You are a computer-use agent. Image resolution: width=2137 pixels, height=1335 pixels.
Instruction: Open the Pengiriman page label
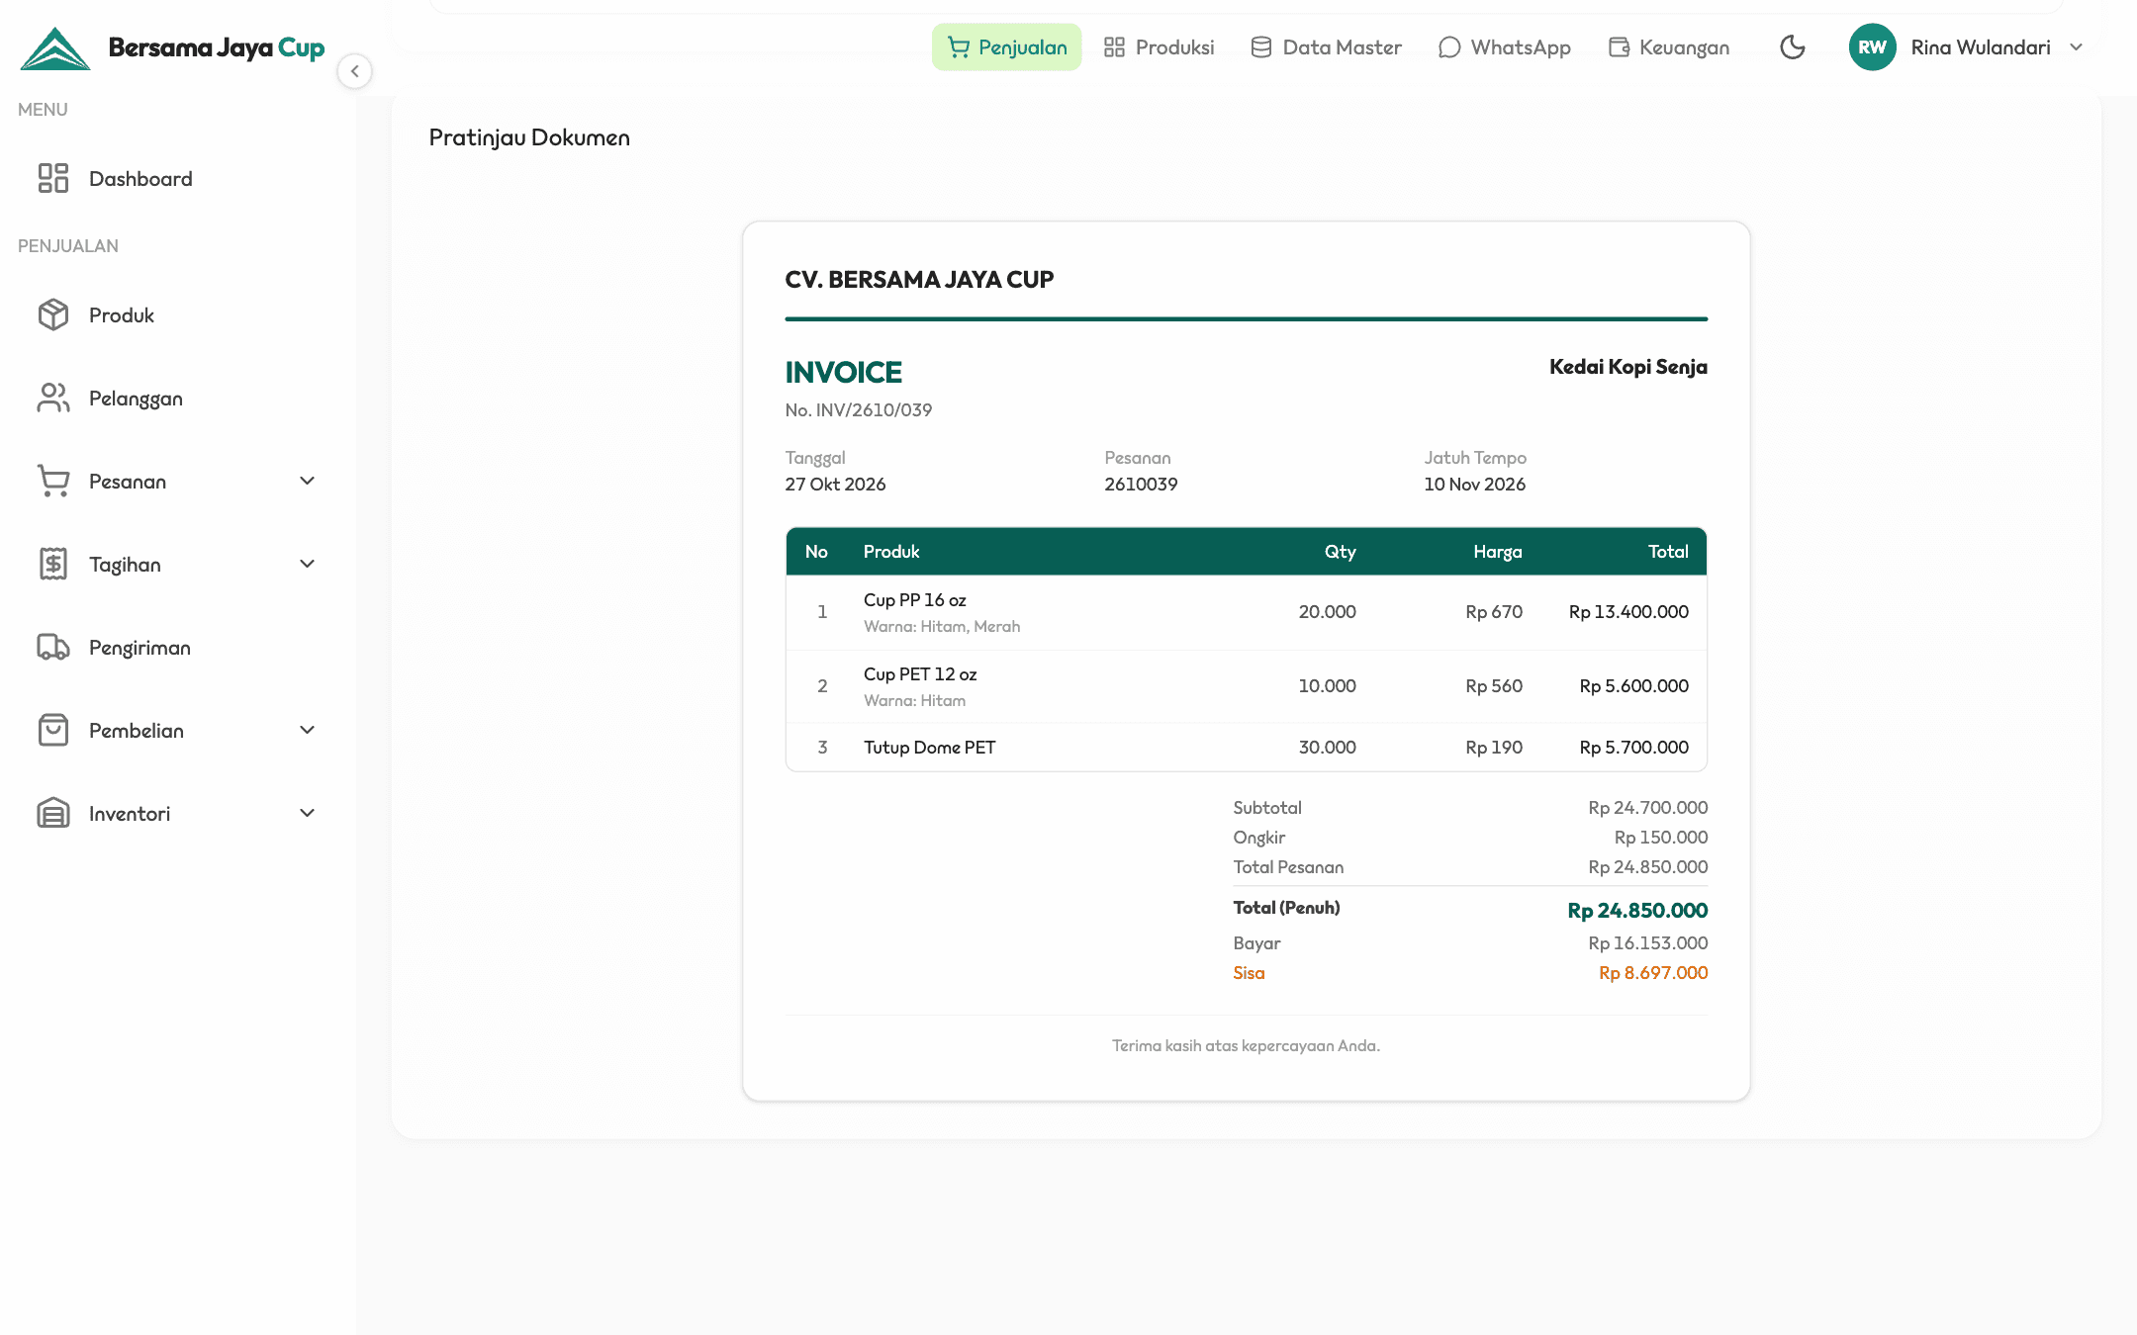tap(139, 648)
